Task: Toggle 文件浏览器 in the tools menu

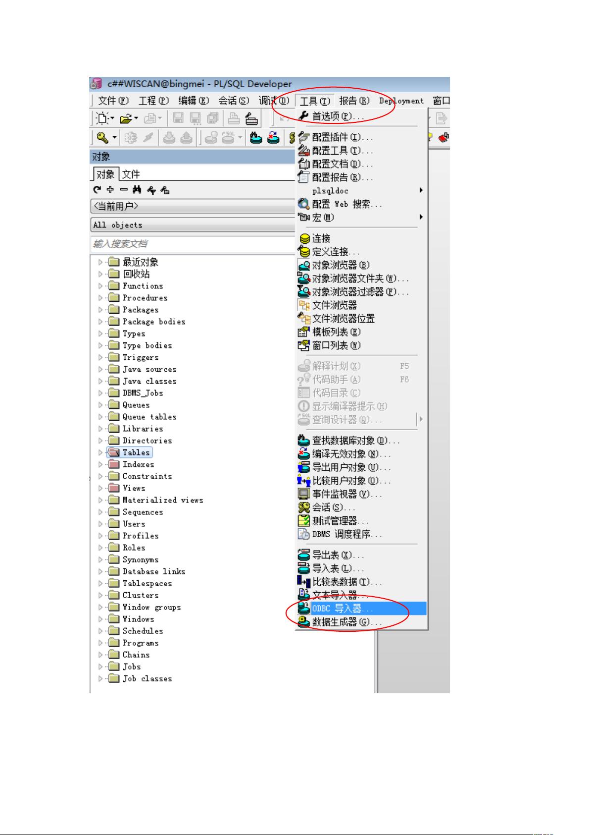Action: coord(361,305)
